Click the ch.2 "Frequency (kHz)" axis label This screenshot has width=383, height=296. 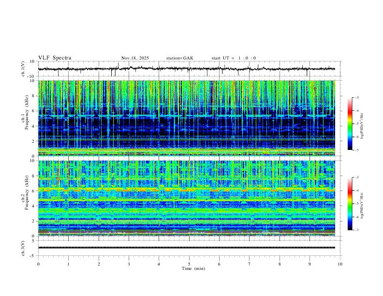click(x=27, y=192)
